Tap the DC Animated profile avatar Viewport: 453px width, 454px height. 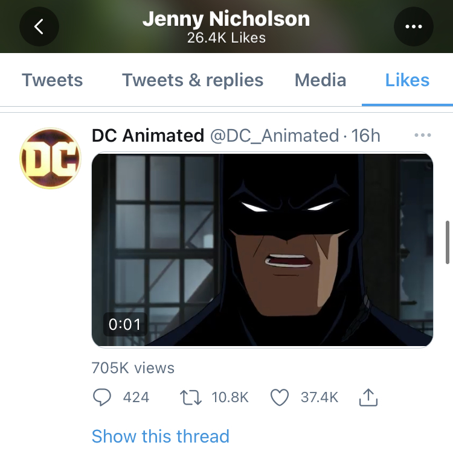(50, 159)
